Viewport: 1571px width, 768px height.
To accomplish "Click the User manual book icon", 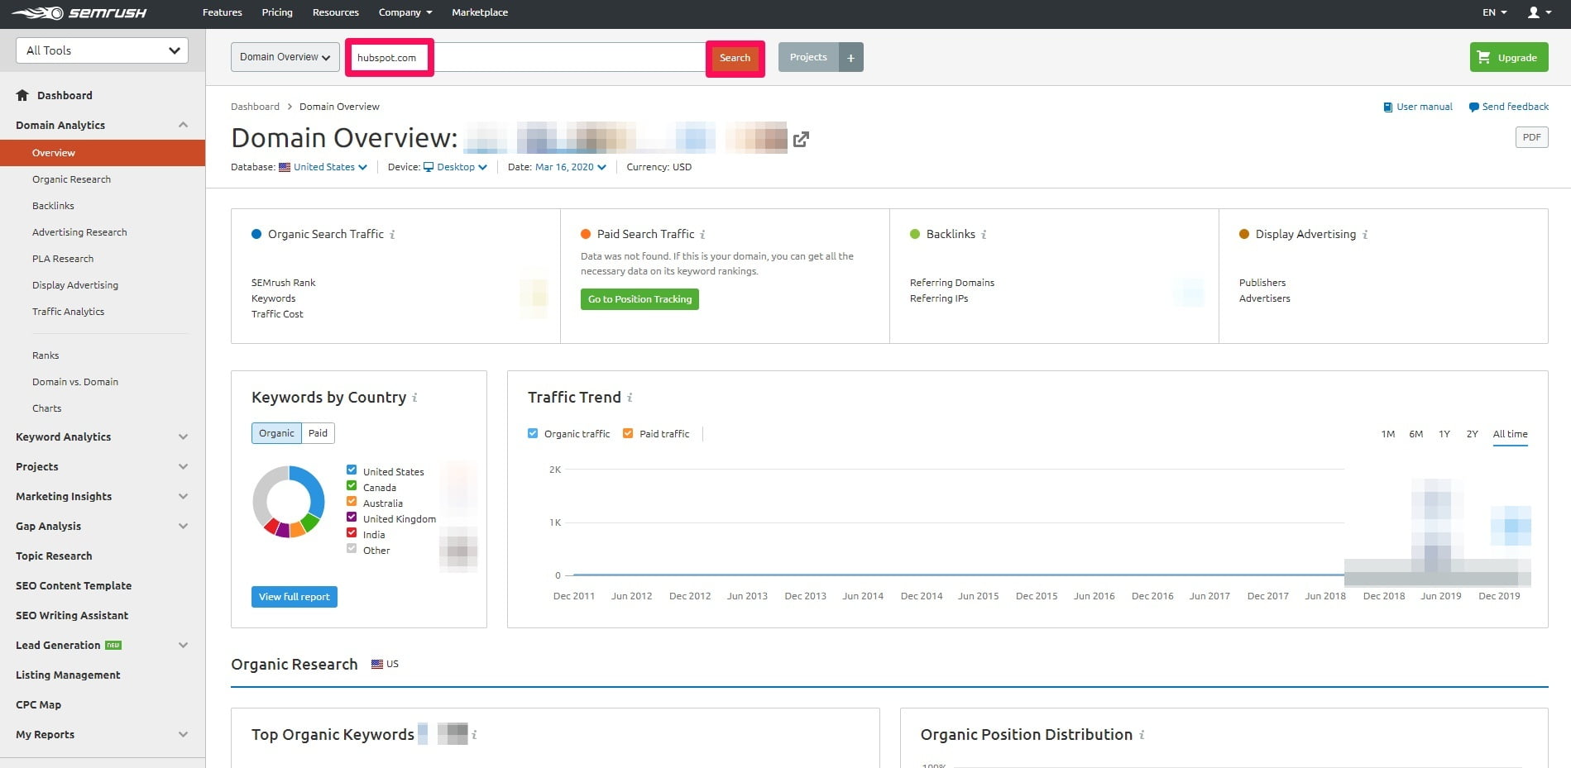I will tap(1387, 107).
